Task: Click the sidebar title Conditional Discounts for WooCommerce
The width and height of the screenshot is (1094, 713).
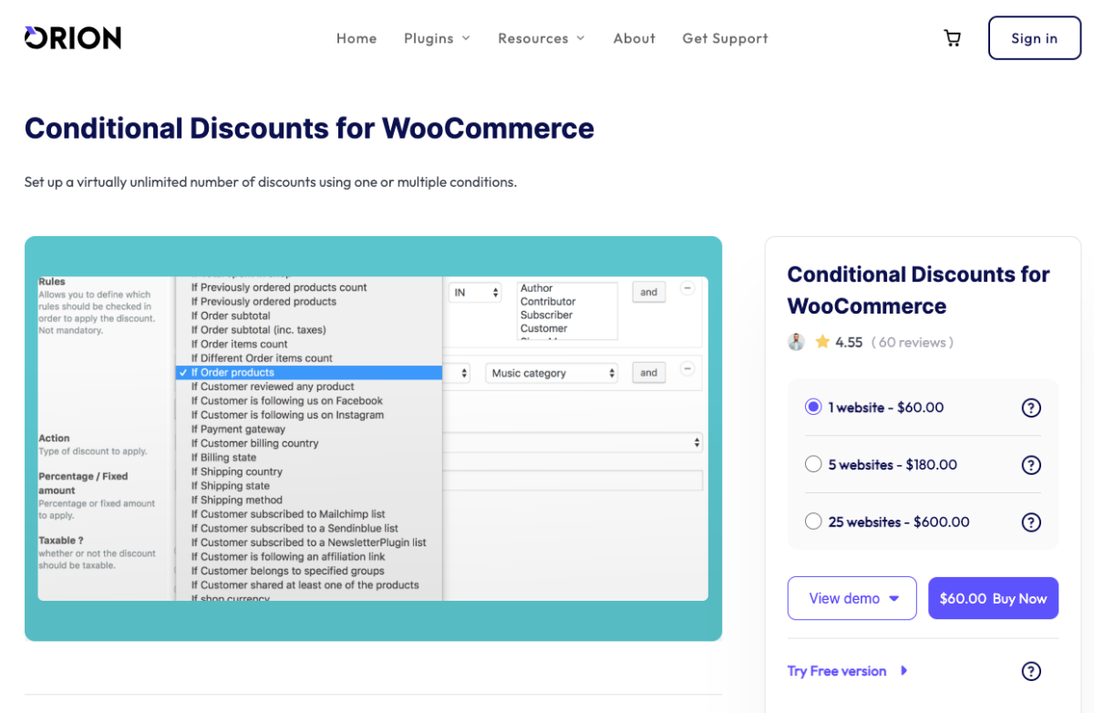Action: pos(919,290)
